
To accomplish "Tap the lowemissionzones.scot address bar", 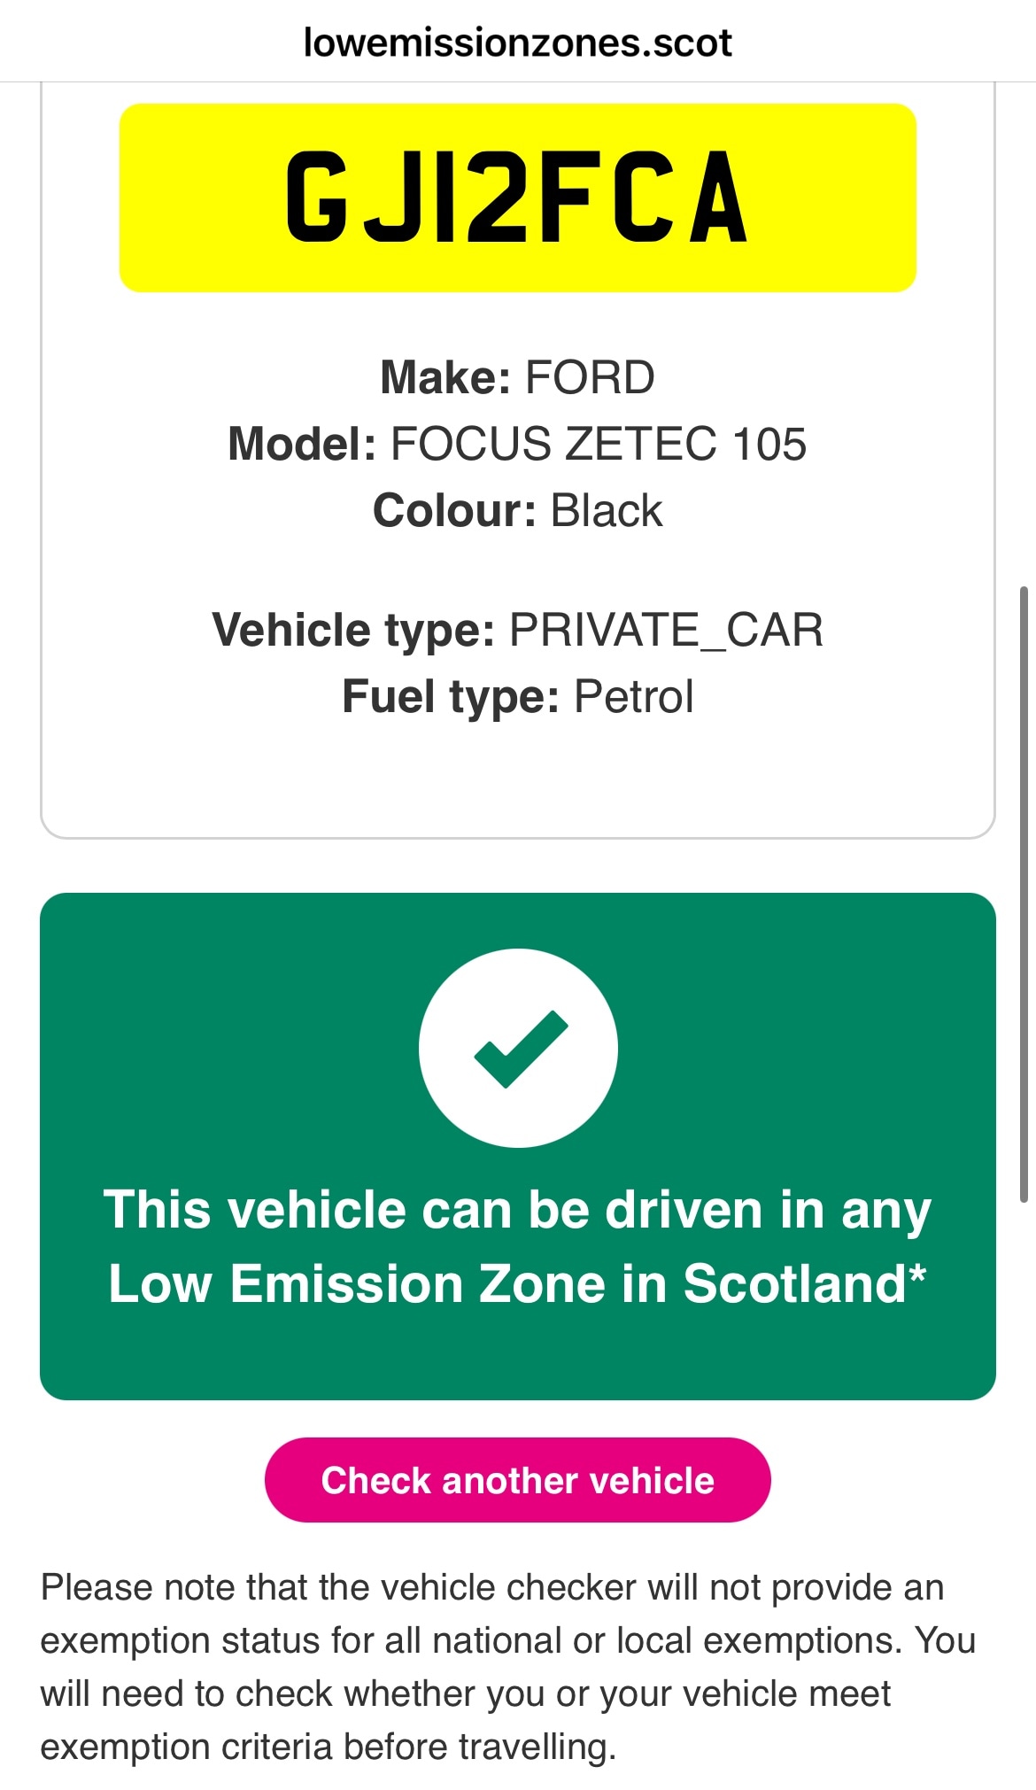I will click(x=518, y=43).
